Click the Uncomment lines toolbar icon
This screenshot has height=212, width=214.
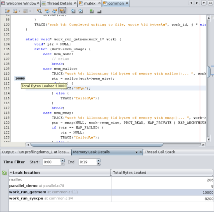pos(99,12)
